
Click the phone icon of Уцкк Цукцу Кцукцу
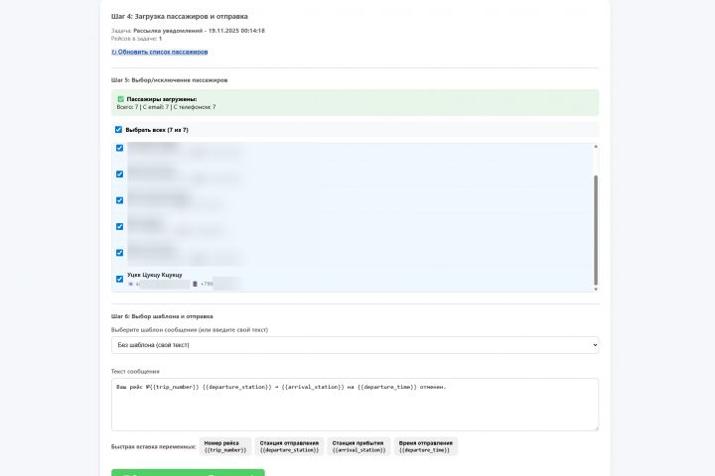click(x=195, y=284)
